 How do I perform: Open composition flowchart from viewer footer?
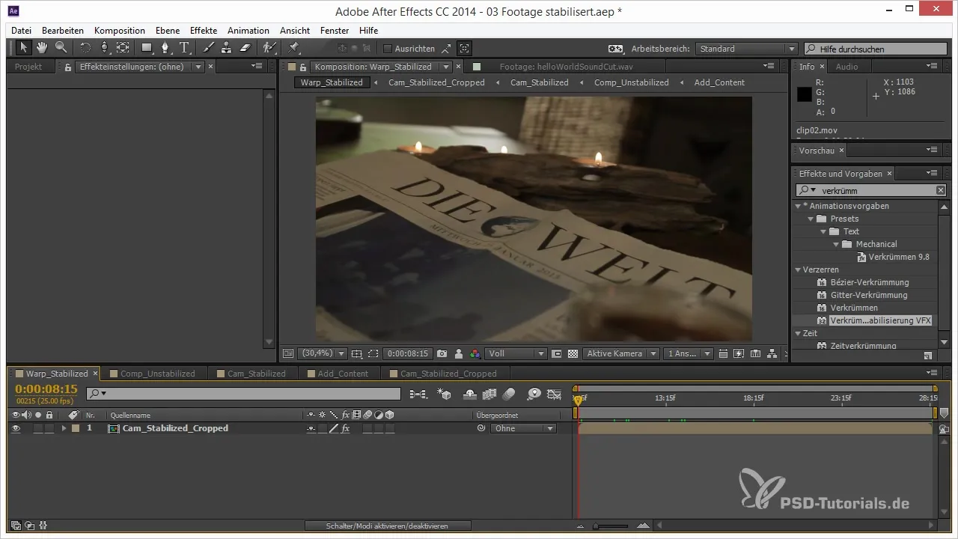coord(772,353)
